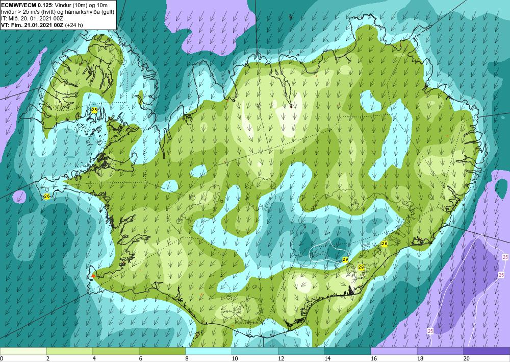Select the 4–6 m/s green legend swatch

coord(116,351)
